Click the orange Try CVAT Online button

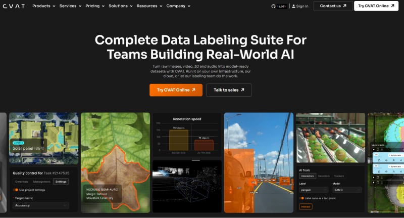[176, 90]
